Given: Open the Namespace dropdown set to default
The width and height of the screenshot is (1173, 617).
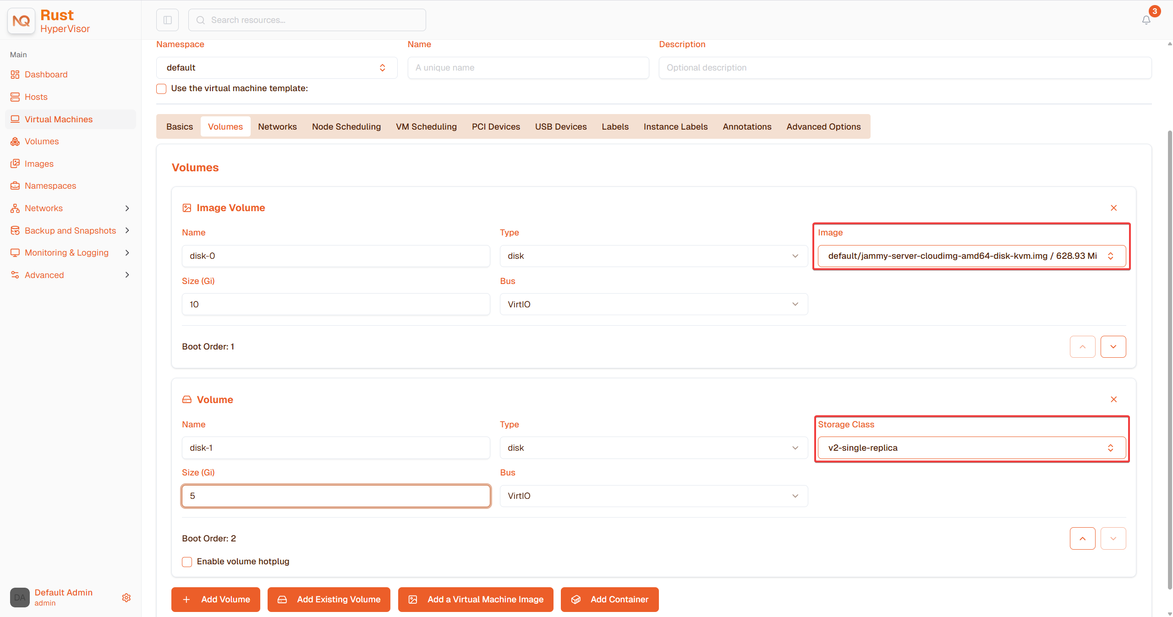Looking at the screenshot, I should (277, 68).
